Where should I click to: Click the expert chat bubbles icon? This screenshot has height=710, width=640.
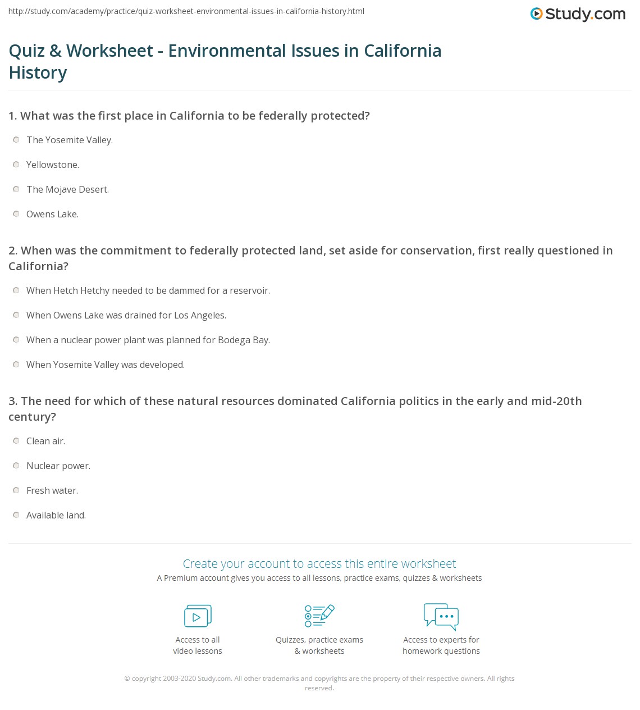(441, 616)
